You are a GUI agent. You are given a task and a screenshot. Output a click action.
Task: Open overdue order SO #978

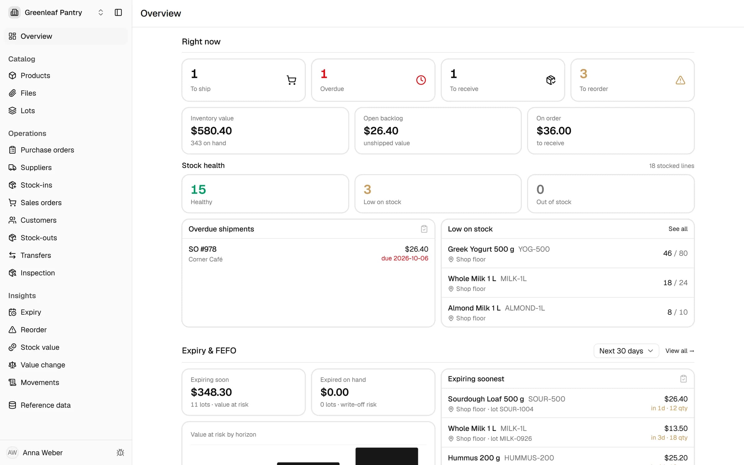[308, 254]
